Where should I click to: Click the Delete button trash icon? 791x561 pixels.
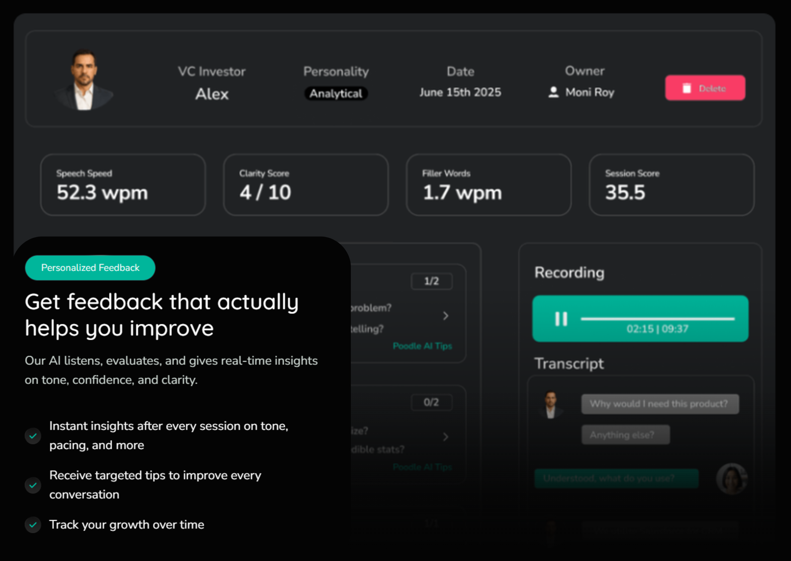686,88
